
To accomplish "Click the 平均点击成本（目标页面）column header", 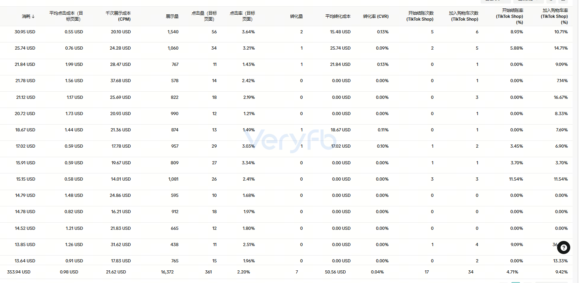I will point(66,16).
